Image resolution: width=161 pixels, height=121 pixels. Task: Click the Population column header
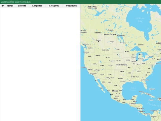click(x=71, y=6)
